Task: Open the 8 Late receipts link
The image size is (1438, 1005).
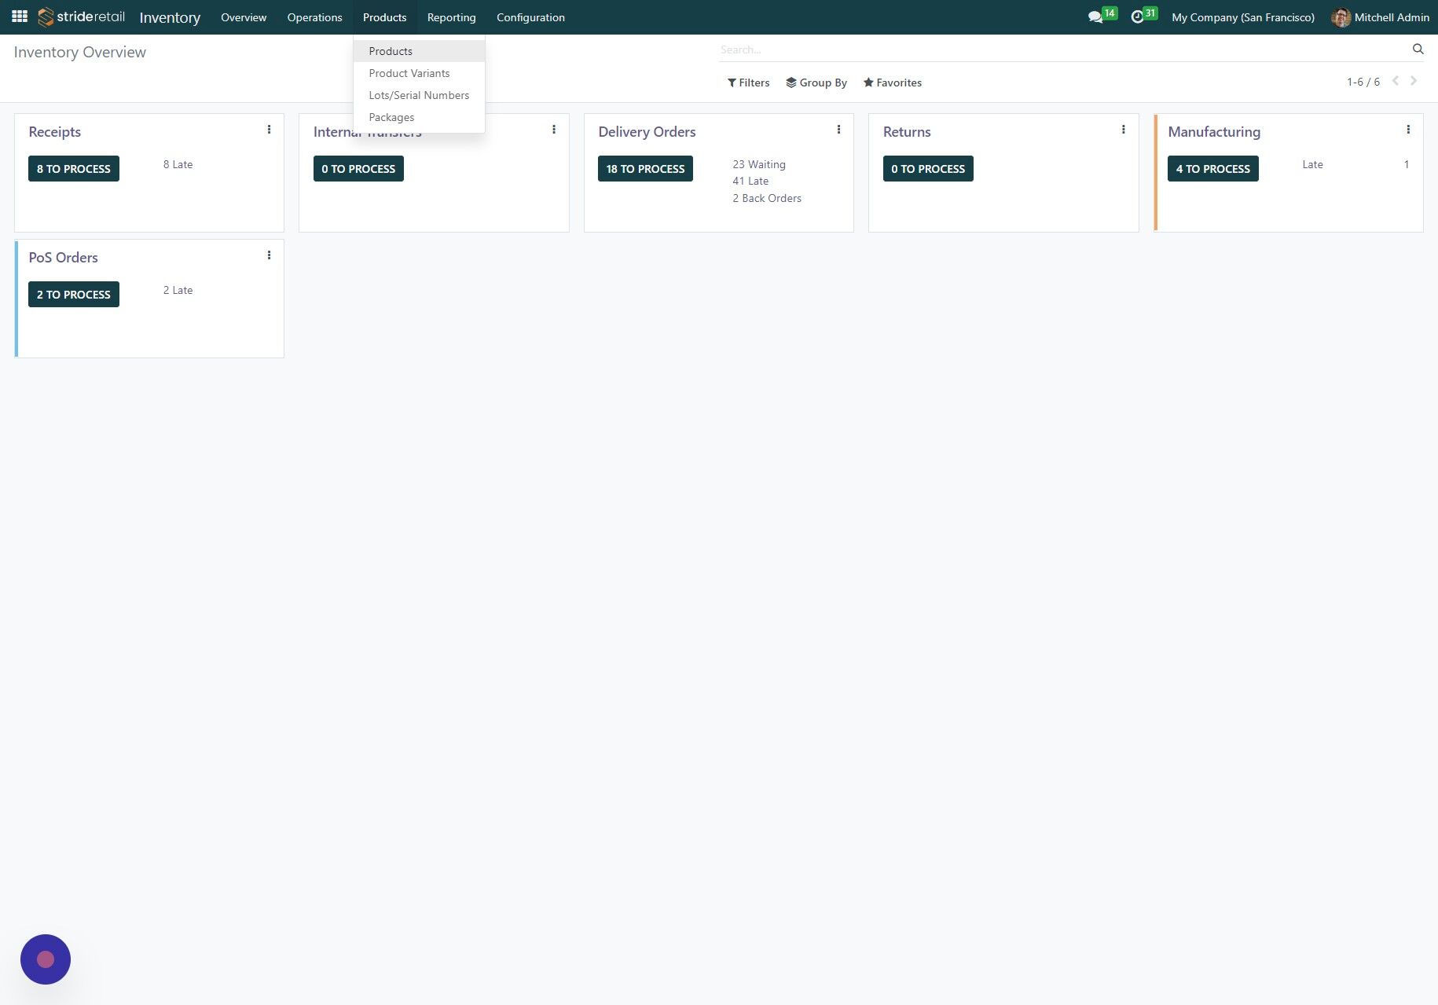Action: click(x=178, y=164)
